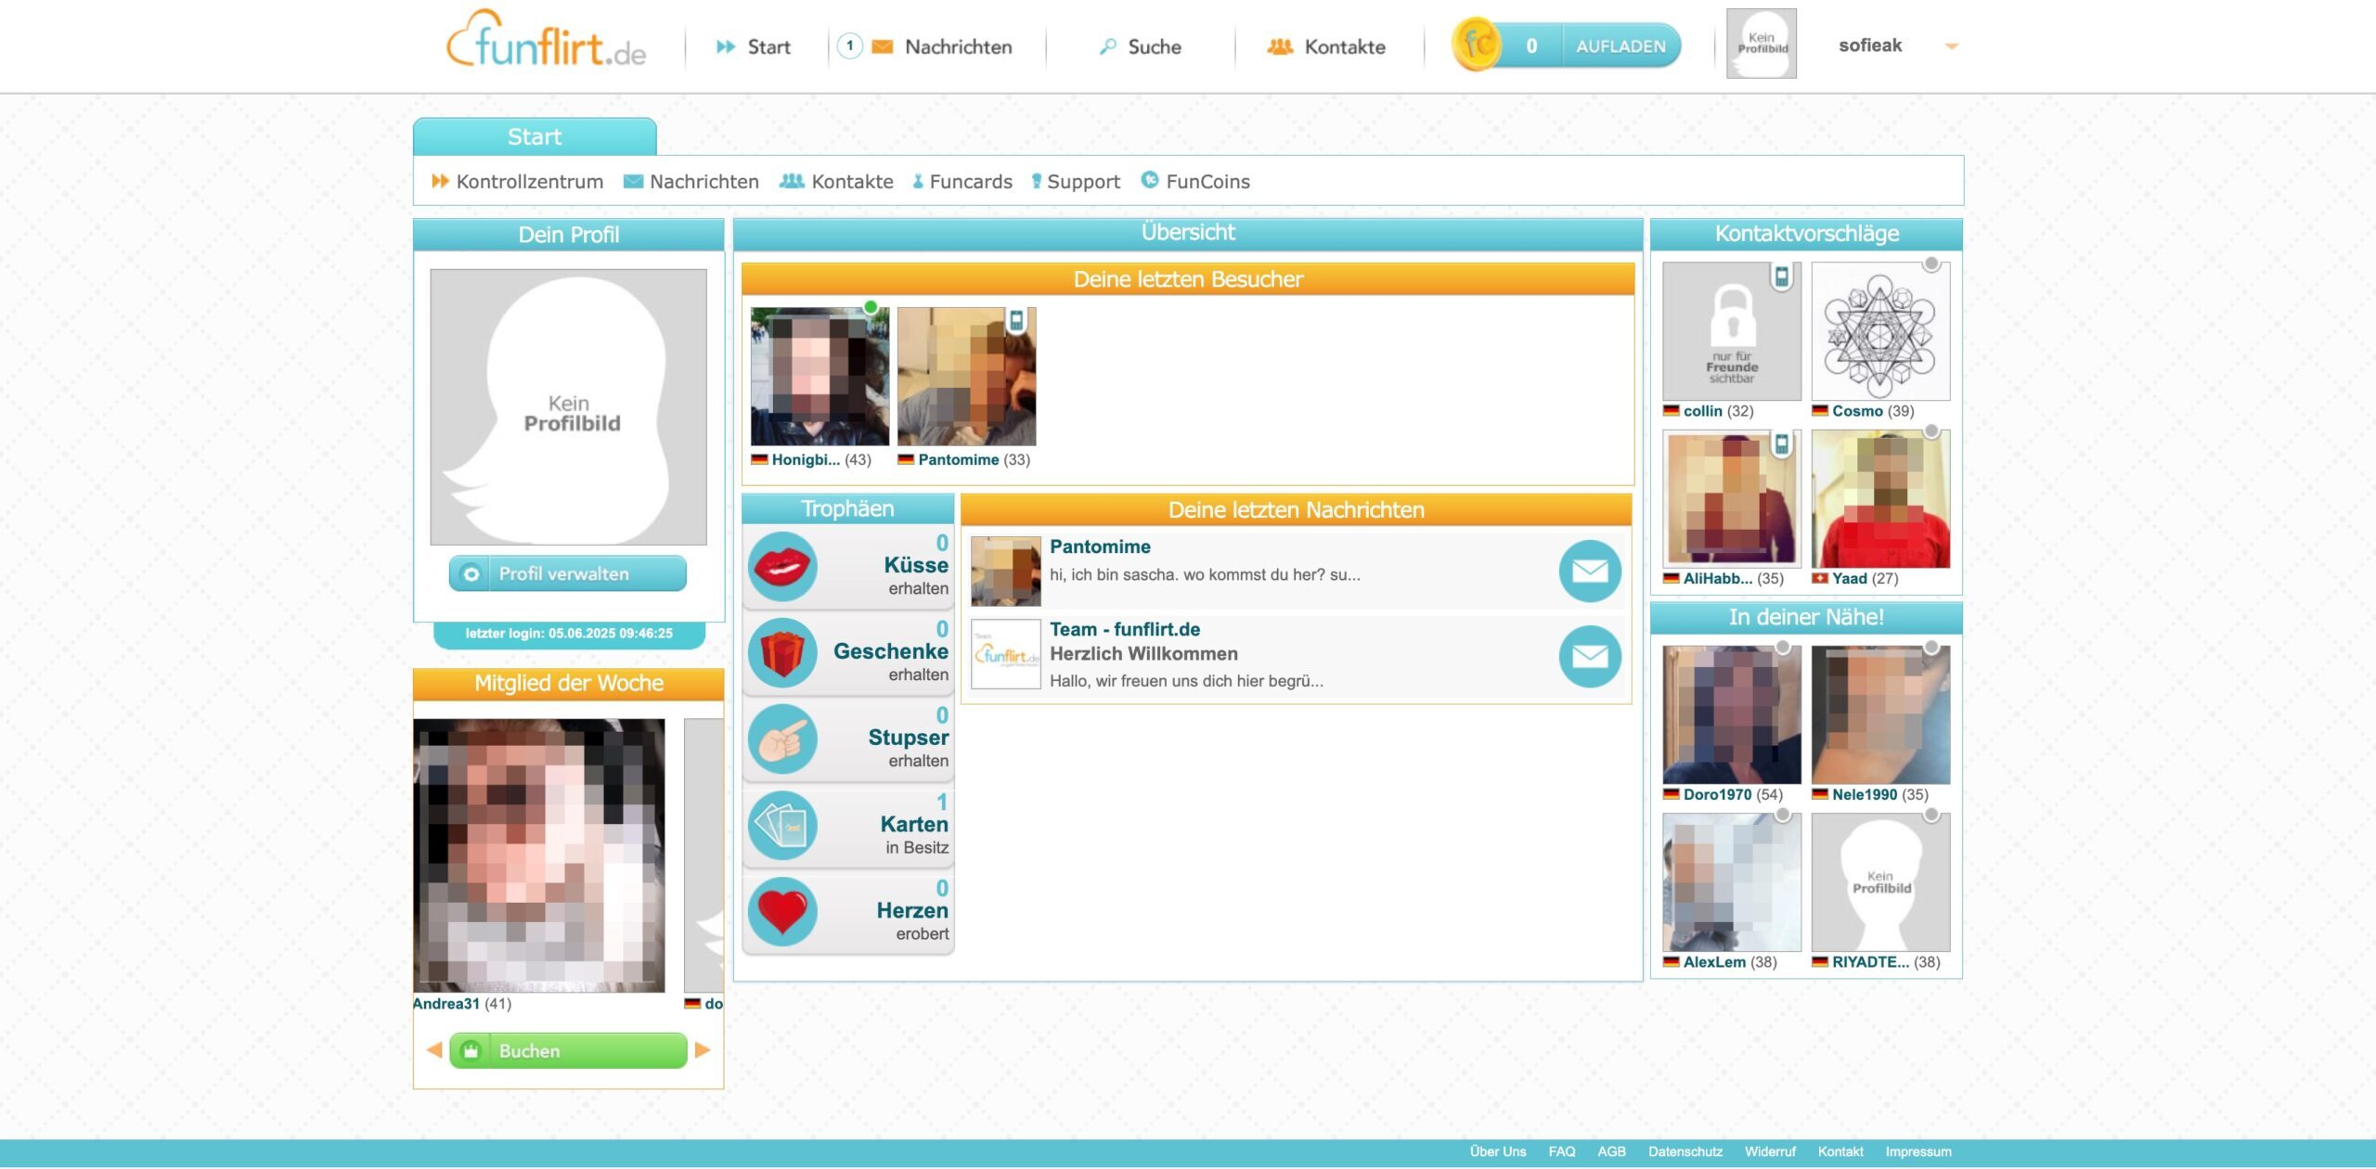The height and width of the screenshot is (1169, 2376).
Task: Expand the sofieak account dropdown arrow
Action: pyautogui.click(x=1951, y=46)
